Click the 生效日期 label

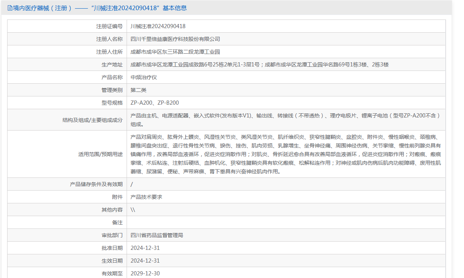[112, 261]
